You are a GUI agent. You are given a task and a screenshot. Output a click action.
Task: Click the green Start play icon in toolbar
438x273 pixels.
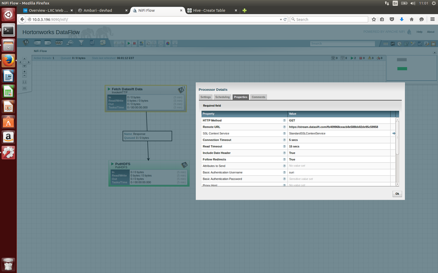pyautogui.click(x=129, y=43)
